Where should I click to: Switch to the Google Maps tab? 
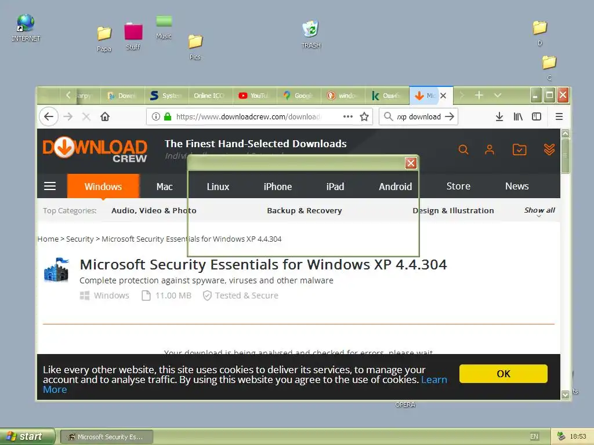(x=299, y=96)
